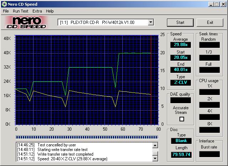Click the log scrollbar down arrow
The height and width of the screenshot is (166, 228).
[155, 158]
